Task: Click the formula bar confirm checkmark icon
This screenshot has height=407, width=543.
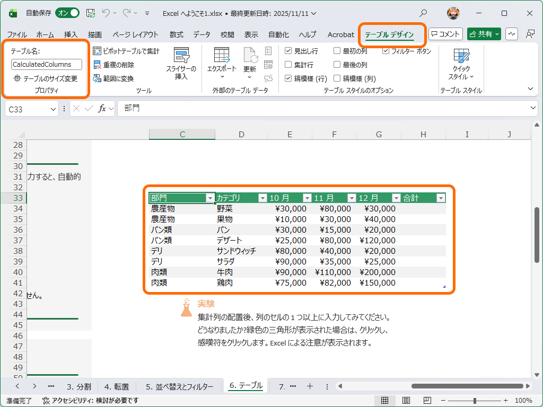Action: [x=89, y=109]
